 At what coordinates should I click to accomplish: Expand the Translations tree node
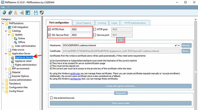3,84
